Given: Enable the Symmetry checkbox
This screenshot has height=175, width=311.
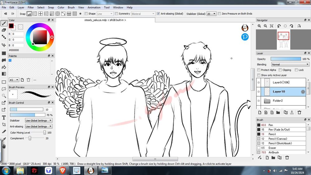Looking at the screenshot, I should 116,13.
